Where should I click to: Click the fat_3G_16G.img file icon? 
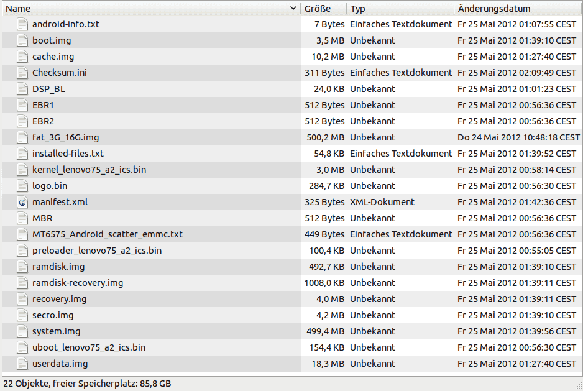pyautogui.click(x=22, y=137)
